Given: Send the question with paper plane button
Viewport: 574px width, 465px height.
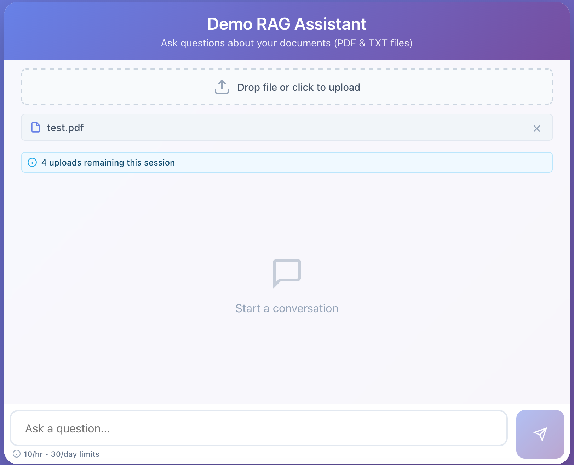Looking at the screenshot, I should [x=540, y=434].
